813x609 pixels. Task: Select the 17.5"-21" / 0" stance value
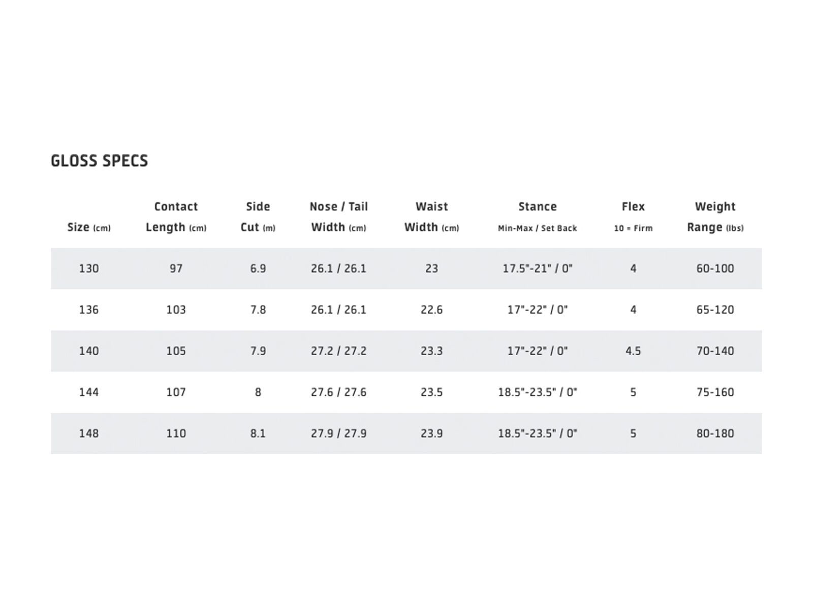pos(537,268)
